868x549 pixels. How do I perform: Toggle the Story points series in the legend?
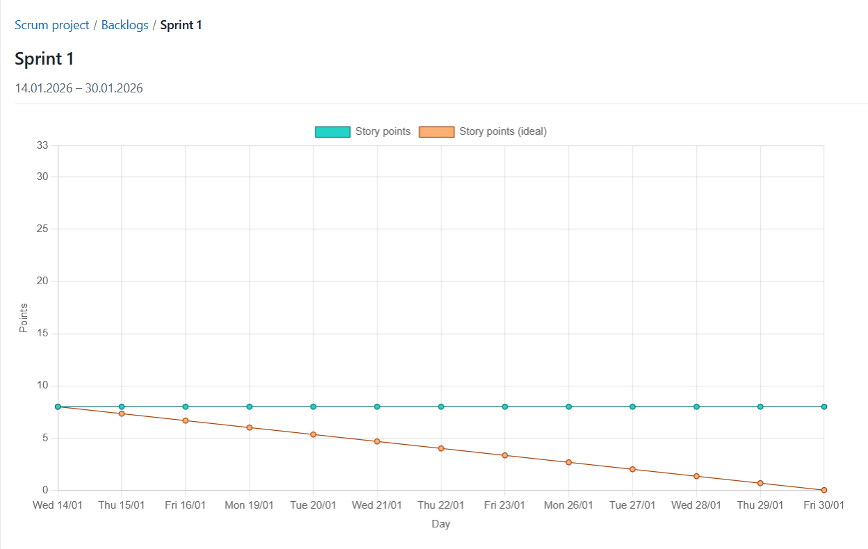382,131
